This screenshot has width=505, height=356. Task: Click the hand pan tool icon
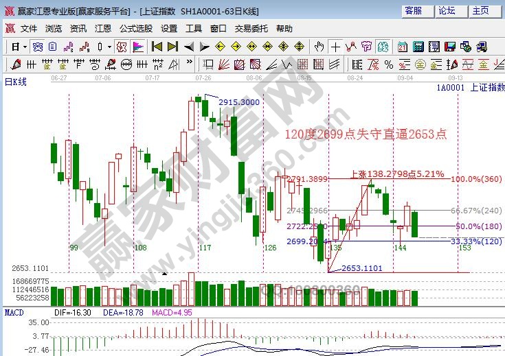pos(319,47)
